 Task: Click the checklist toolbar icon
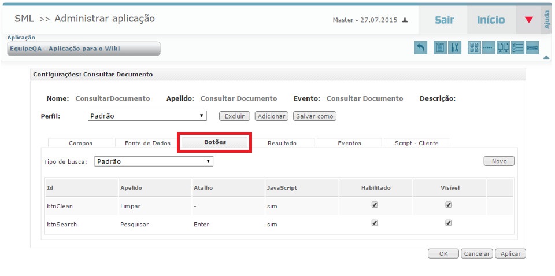click(518, 48)
